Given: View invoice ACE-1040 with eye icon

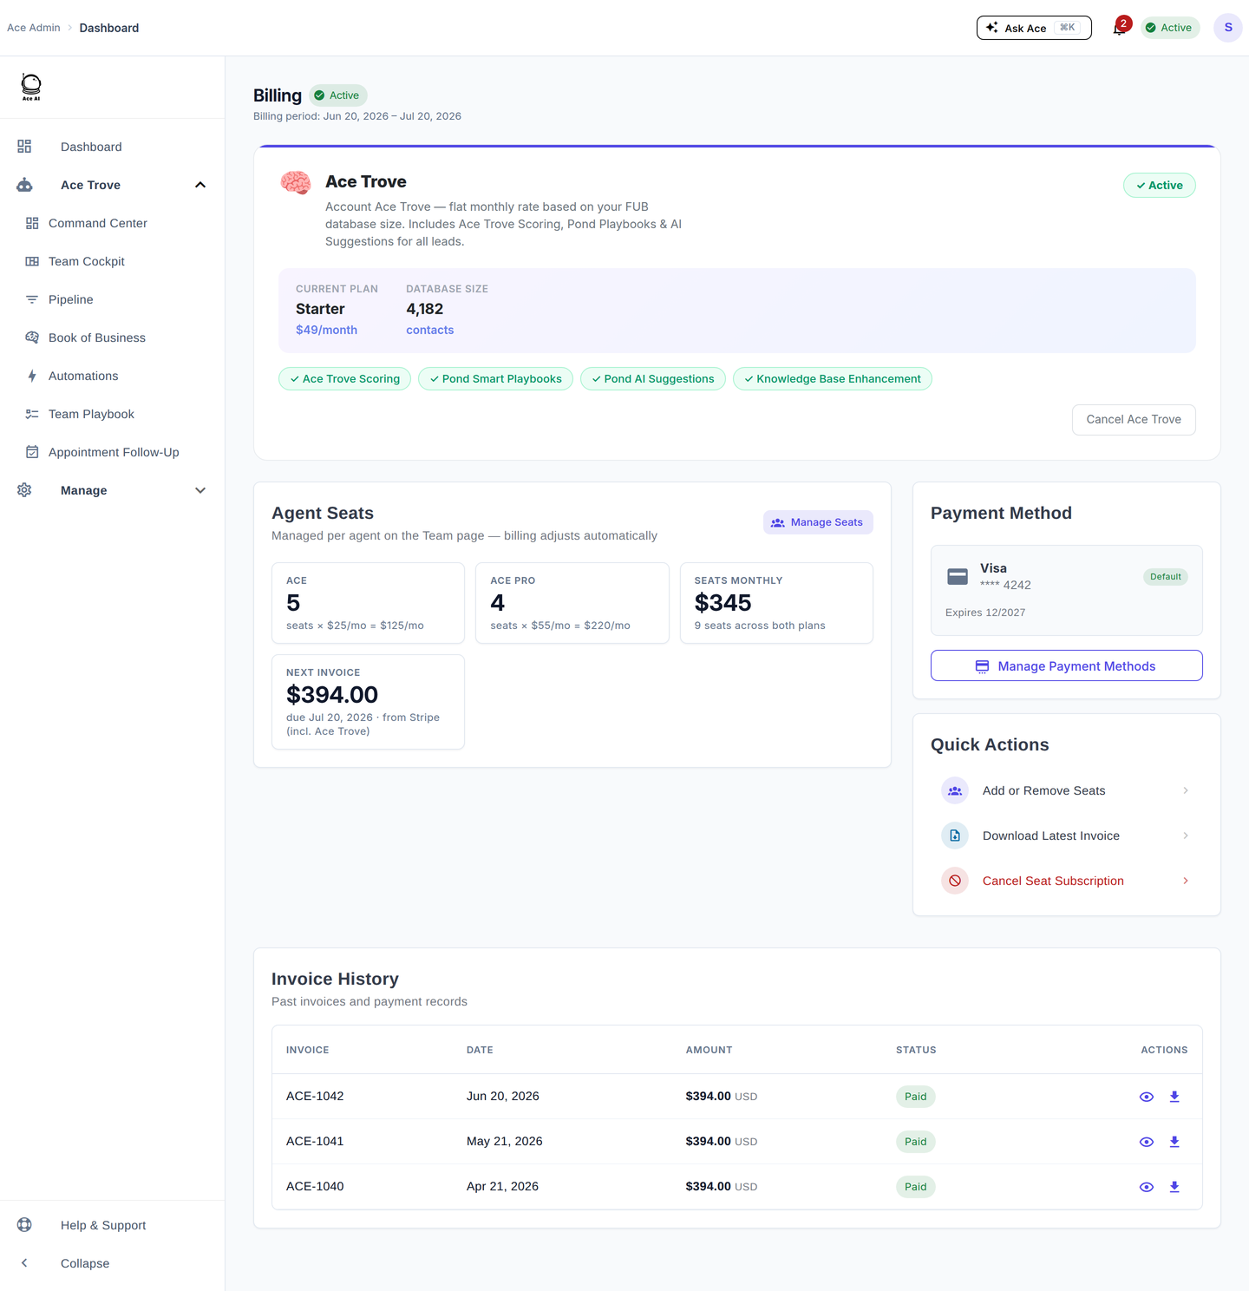Looking at the screenshot, I should [x=1147, y=1187].
